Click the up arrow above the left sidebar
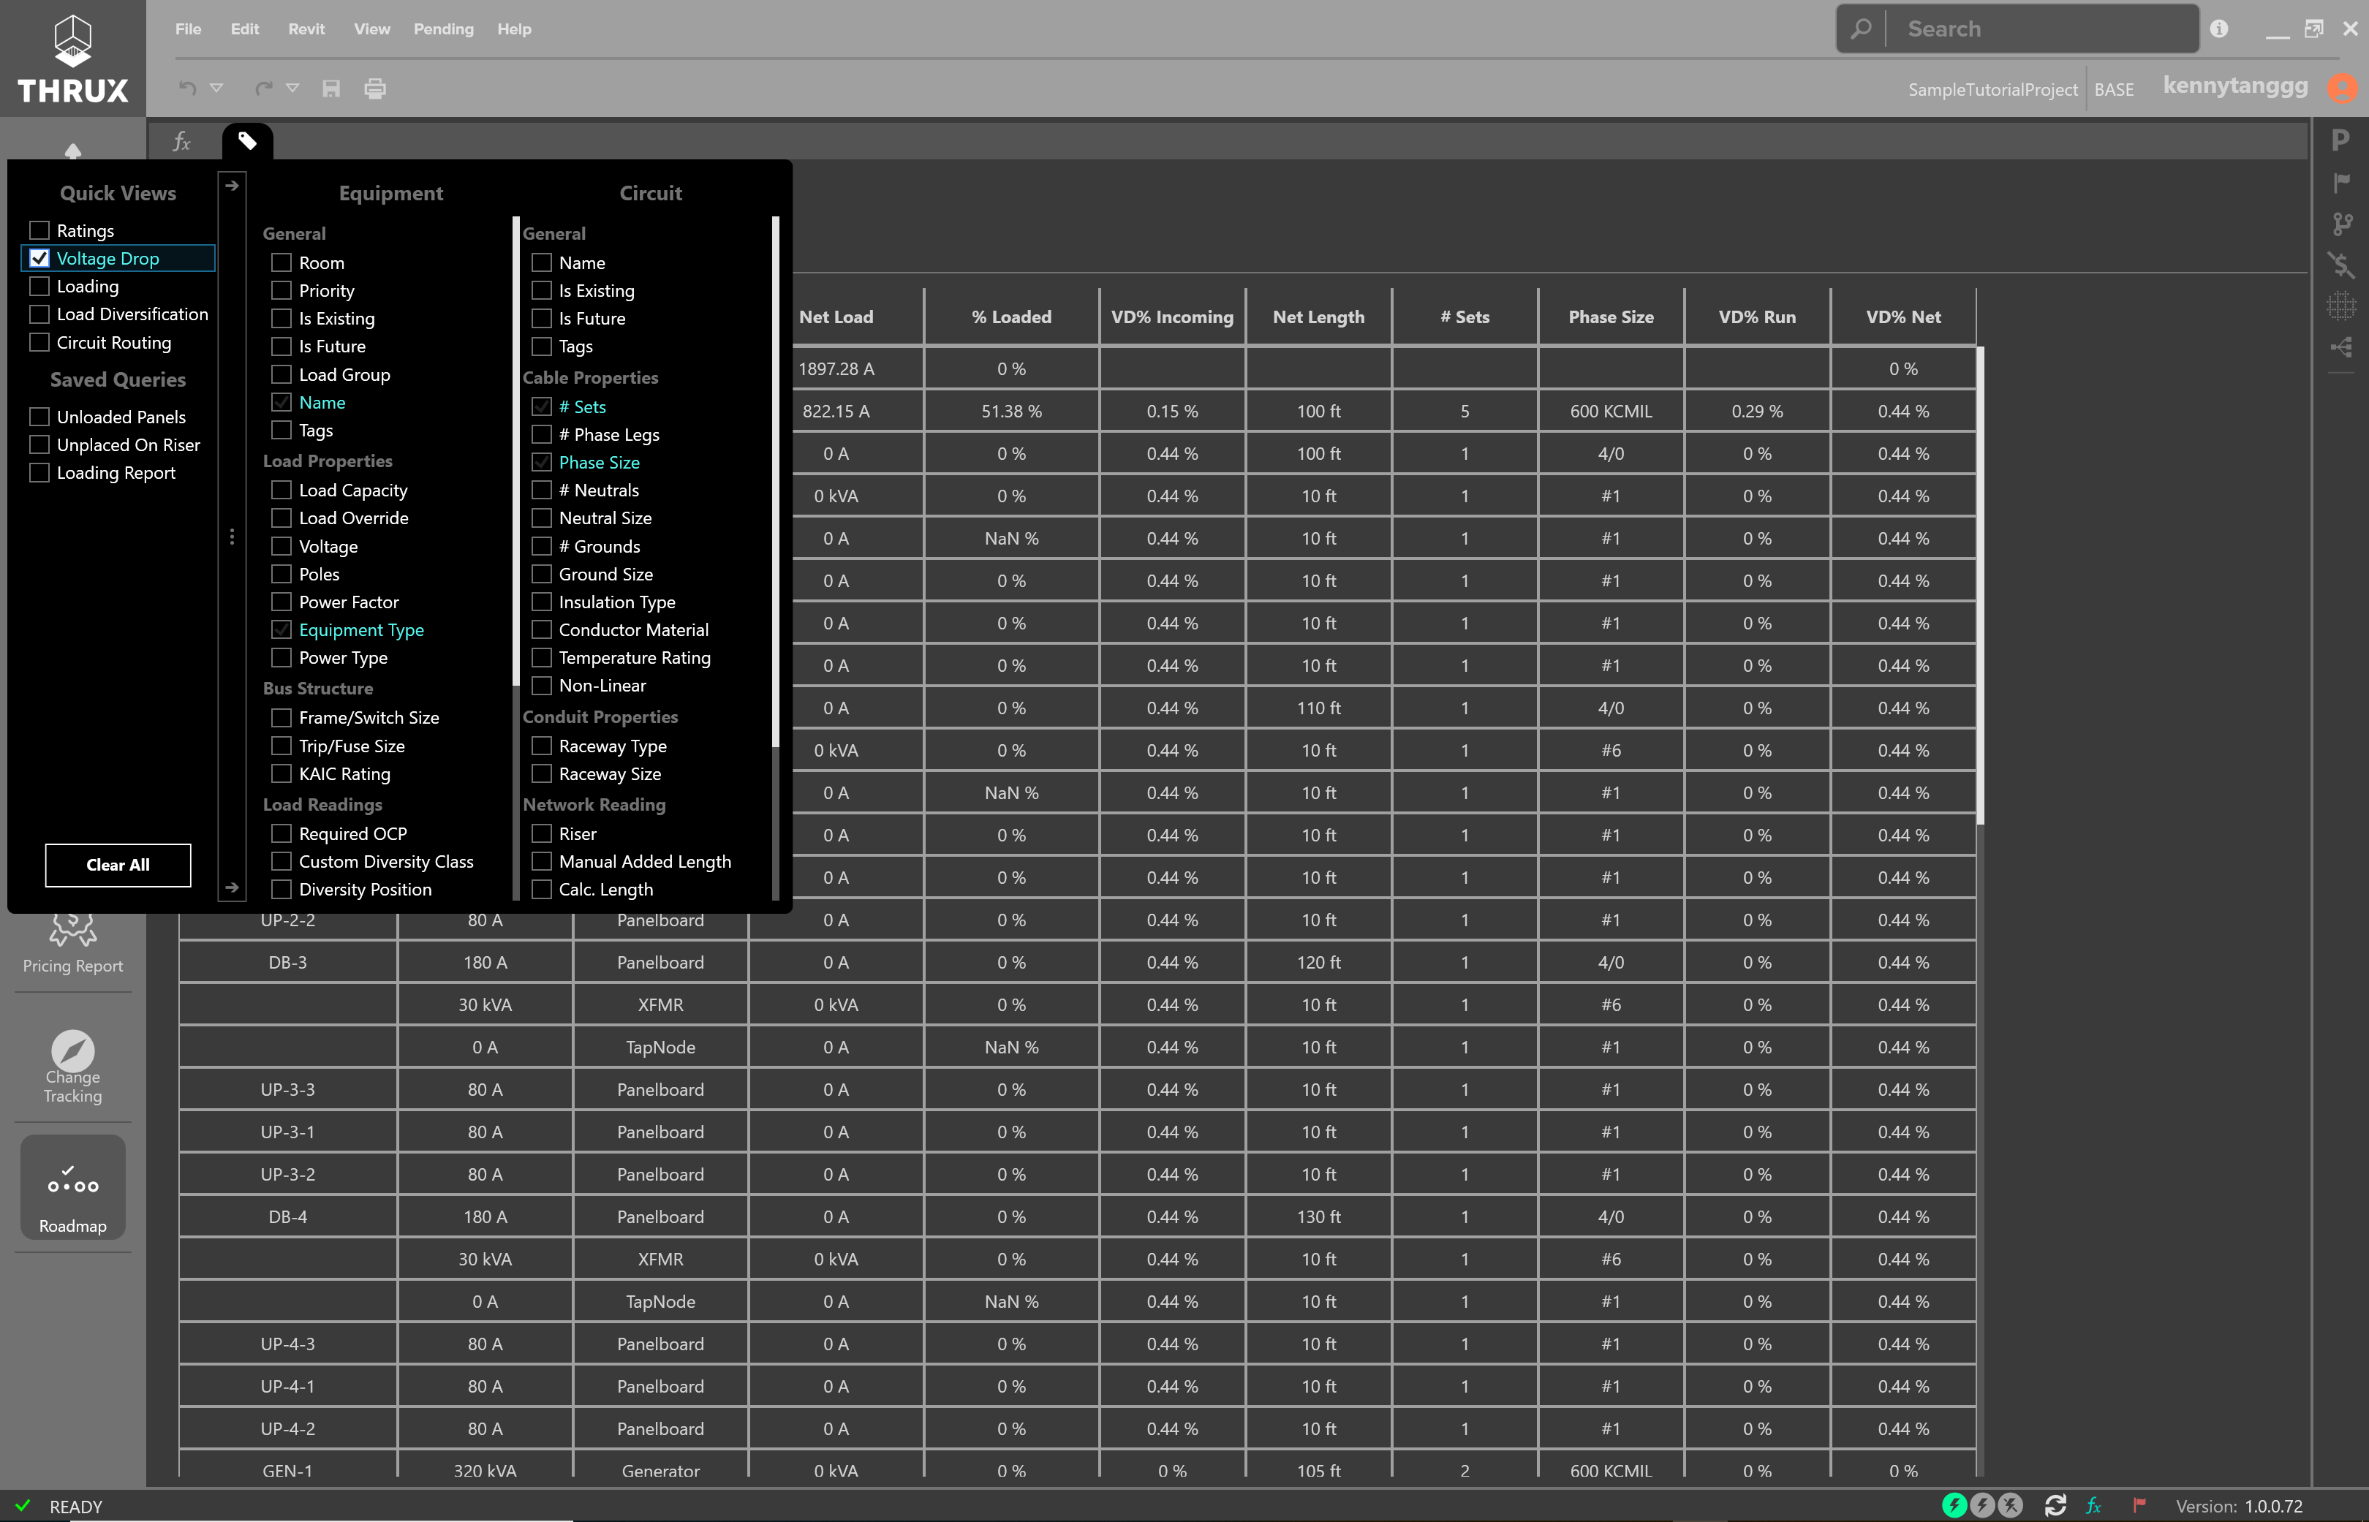This screenshot has height=1522, width=2369. click(x=73, y=150)
